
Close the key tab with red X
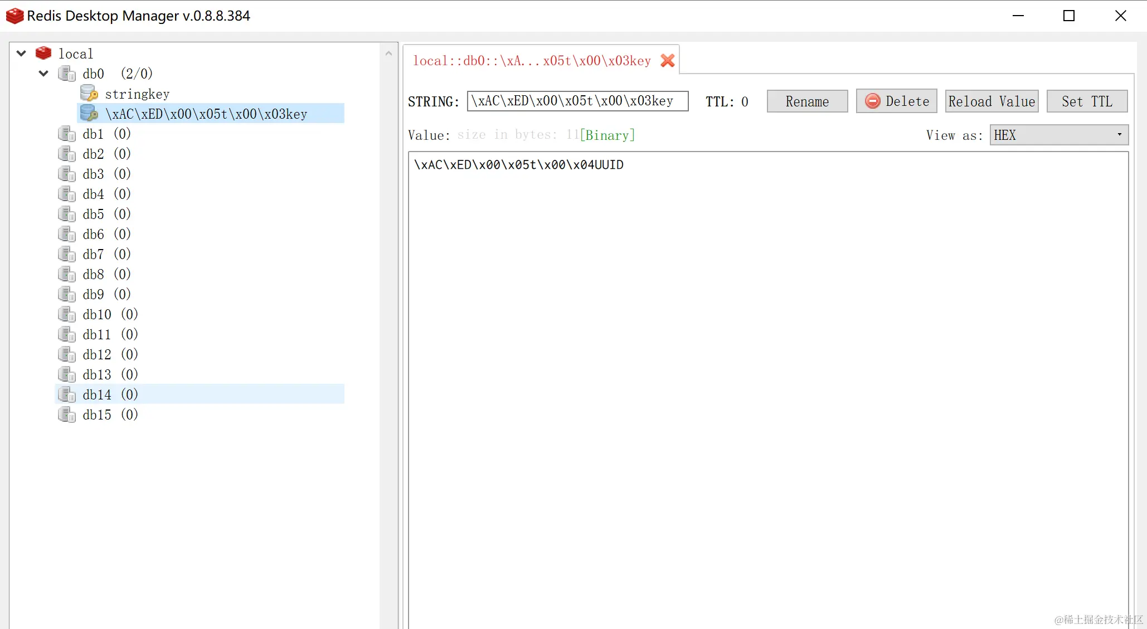667,61
